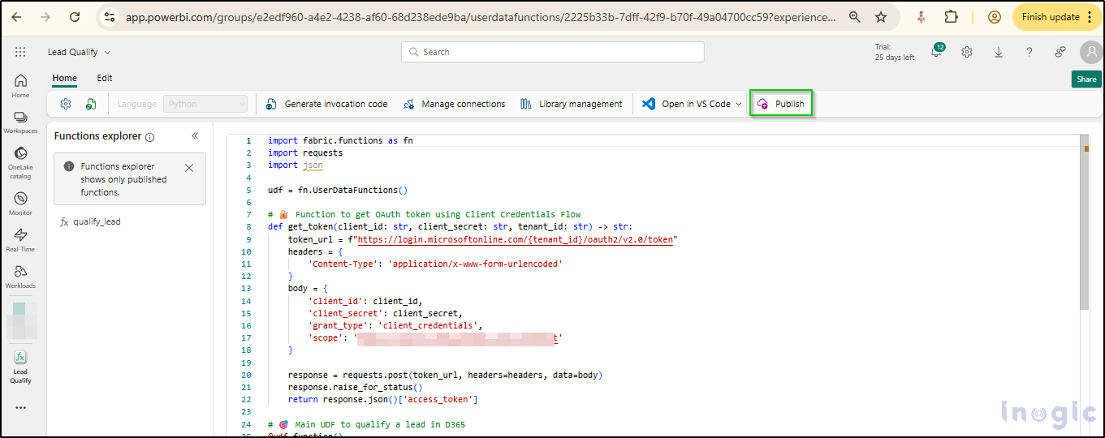Open OneLake catalog in left navigation

pyautogui.click(x=20, y=162)
